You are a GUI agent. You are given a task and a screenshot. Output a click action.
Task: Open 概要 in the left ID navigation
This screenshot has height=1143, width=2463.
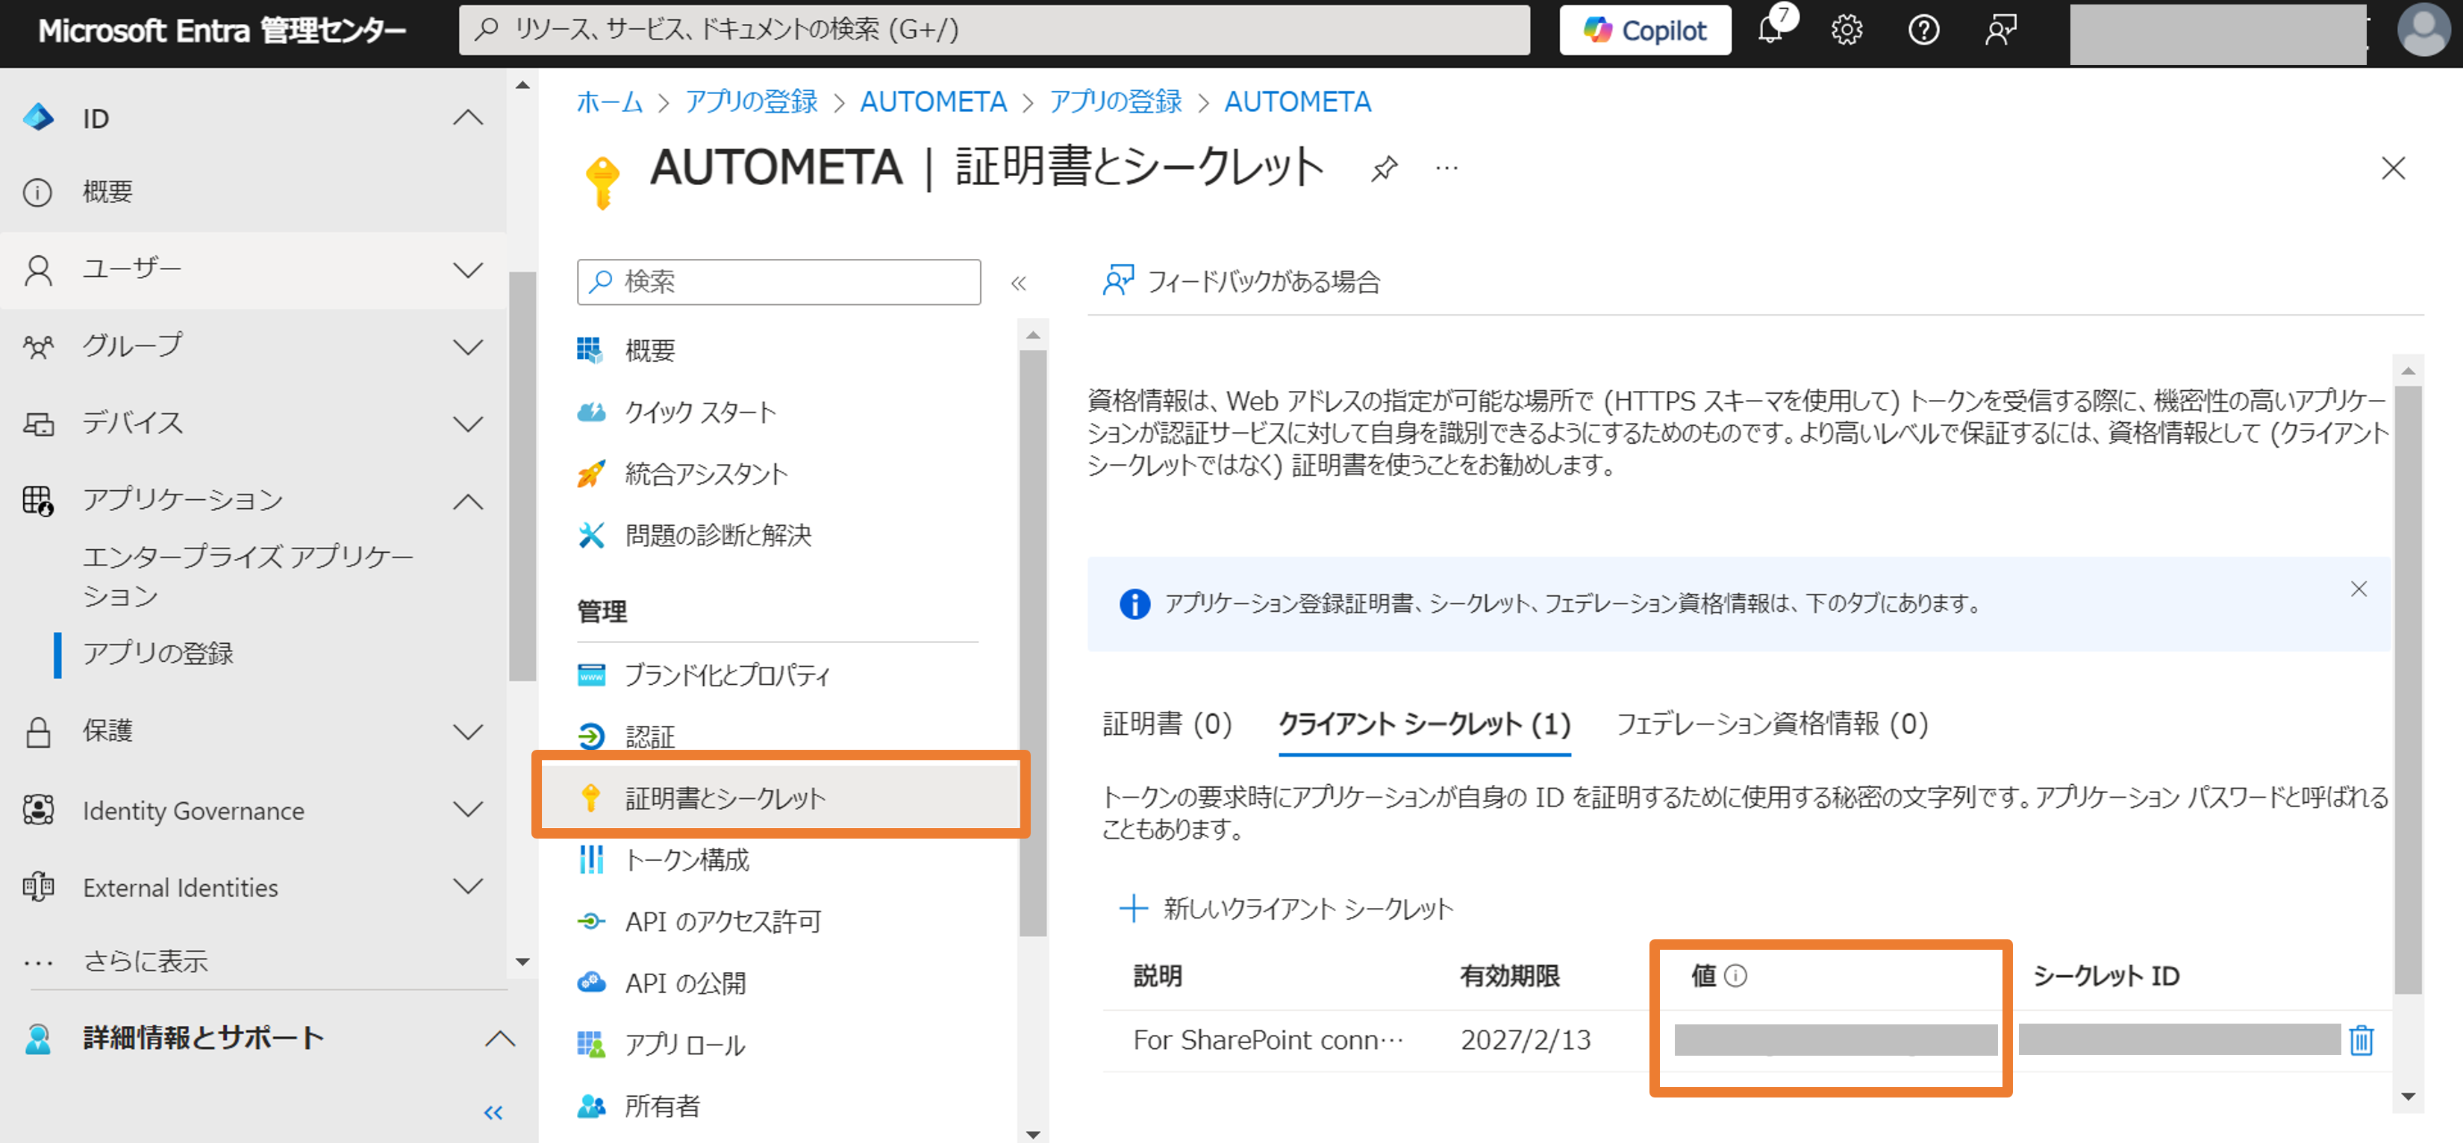tap(107, 192)
